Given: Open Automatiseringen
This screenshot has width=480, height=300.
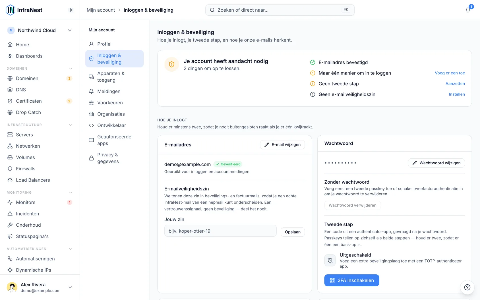Looking at the screenshot, I should [40, 259].
